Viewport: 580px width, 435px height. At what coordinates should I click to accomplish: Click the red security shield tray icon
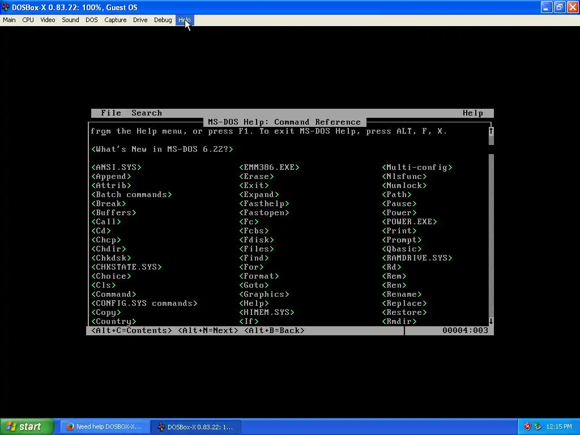pos(527,427)
